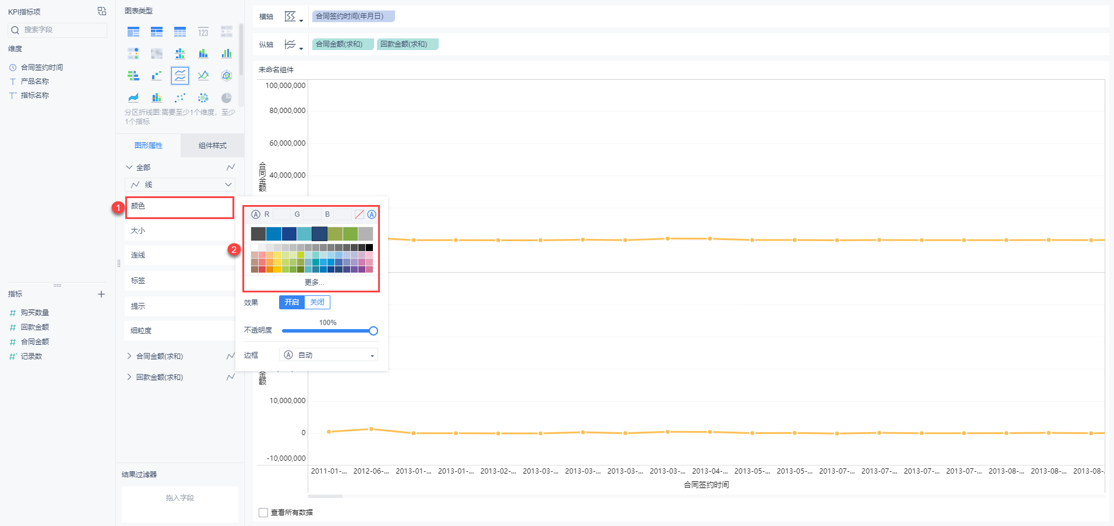The height and width of the screenshot is (526, 1114).
Task: Select the bubble chart type icon
Action: (203, 97)
